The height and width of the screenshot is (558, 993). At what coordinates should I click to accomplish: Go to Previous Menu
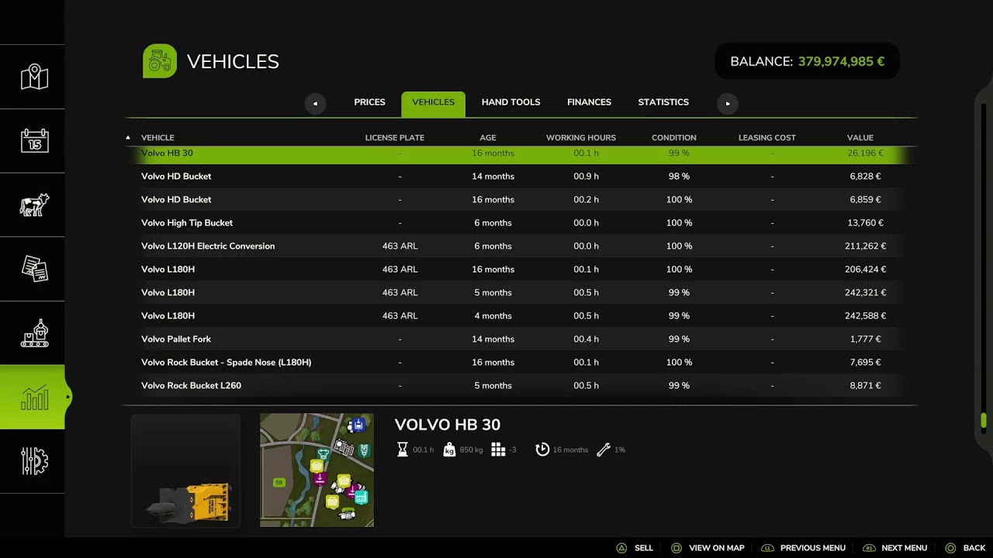pos(803,548)
